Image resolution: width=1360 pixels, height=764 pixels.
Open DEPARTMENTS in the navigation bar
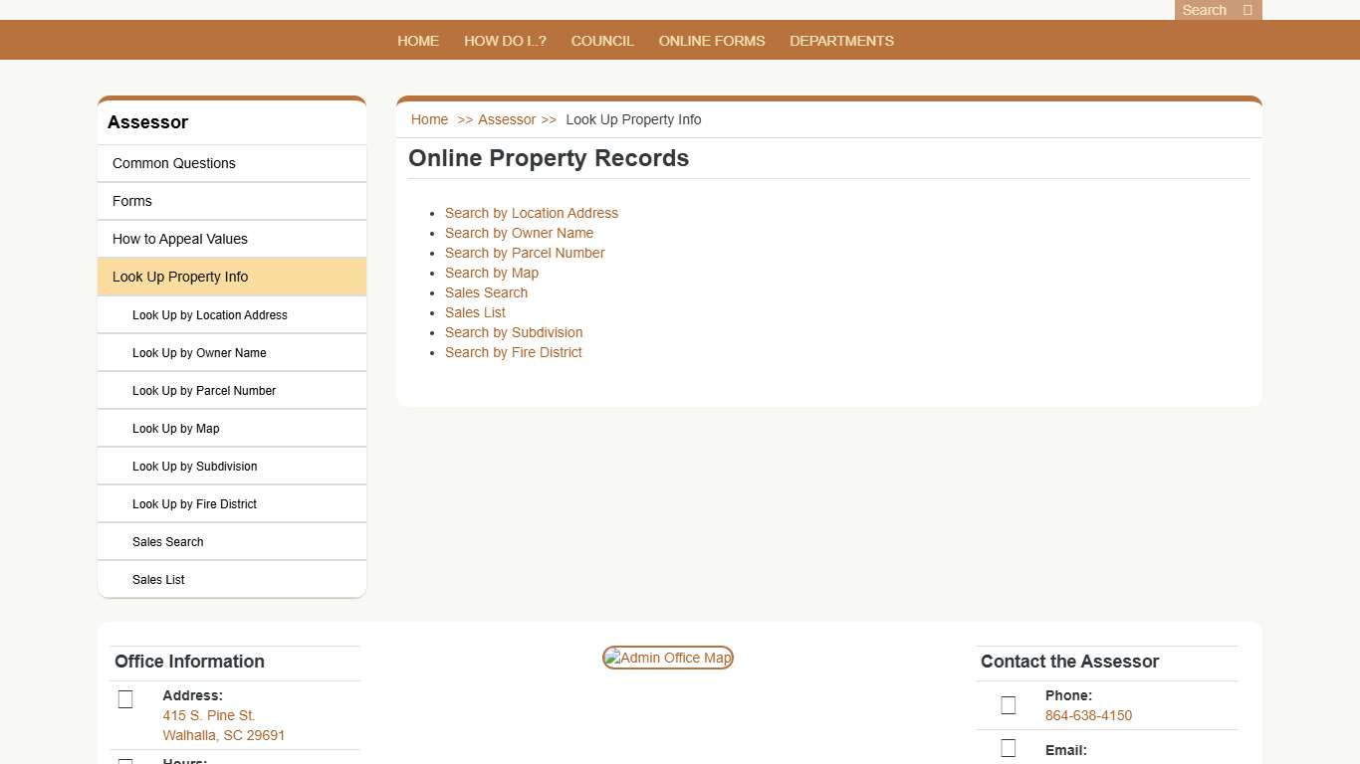coord(841,41)
